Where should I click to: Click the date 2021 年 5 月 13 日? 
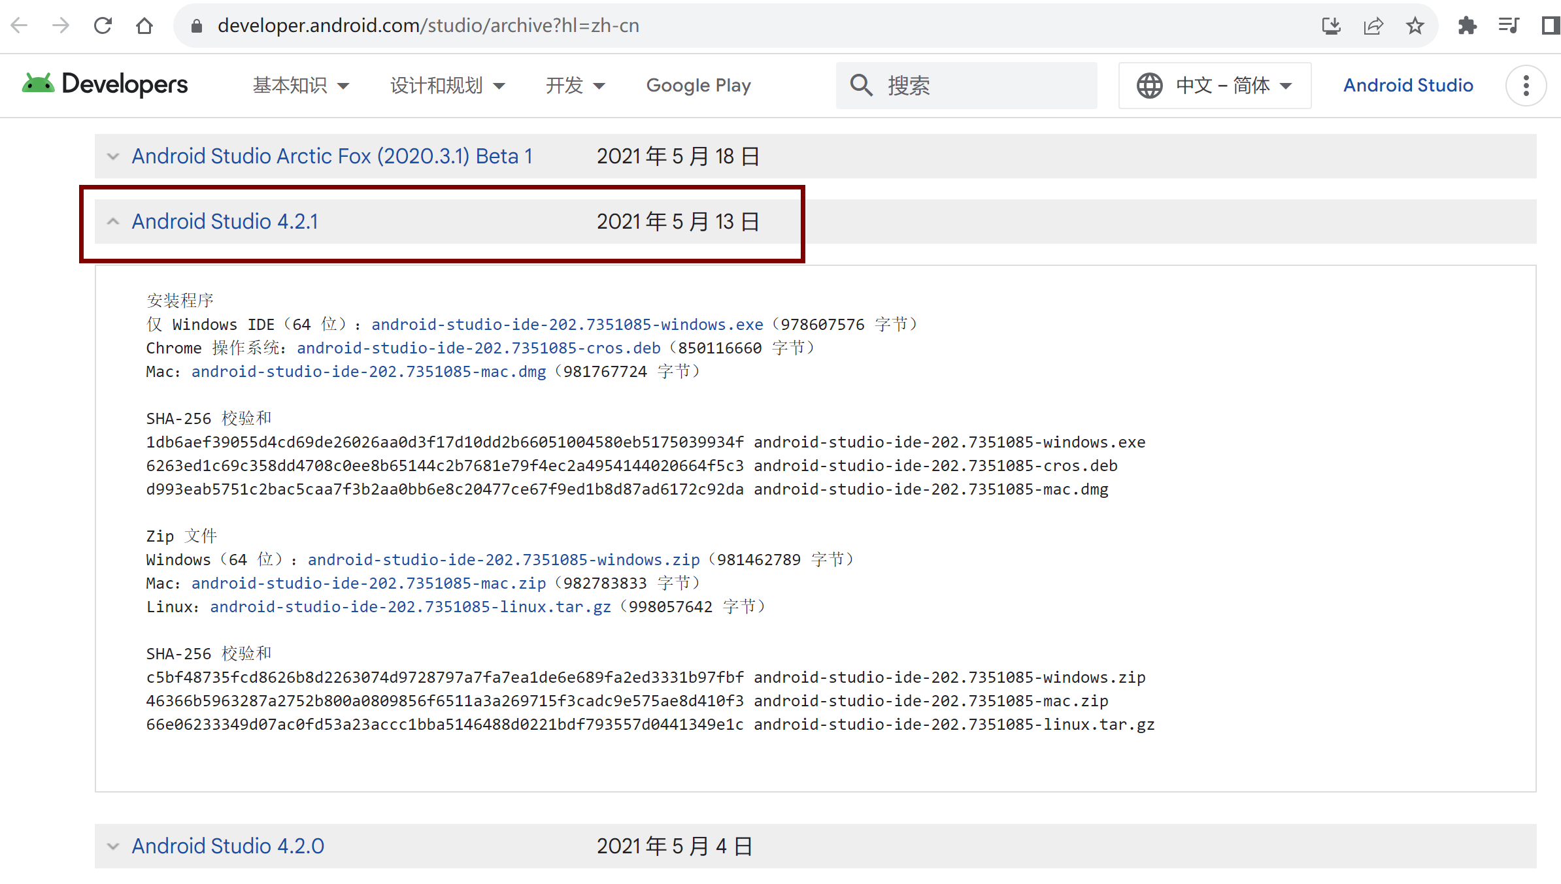coord(679,222)
